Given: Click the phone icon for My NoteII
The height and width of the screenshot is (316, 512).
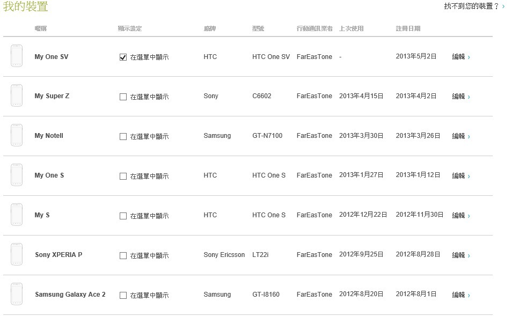Looking at the screenshot, I should (17, 135).
